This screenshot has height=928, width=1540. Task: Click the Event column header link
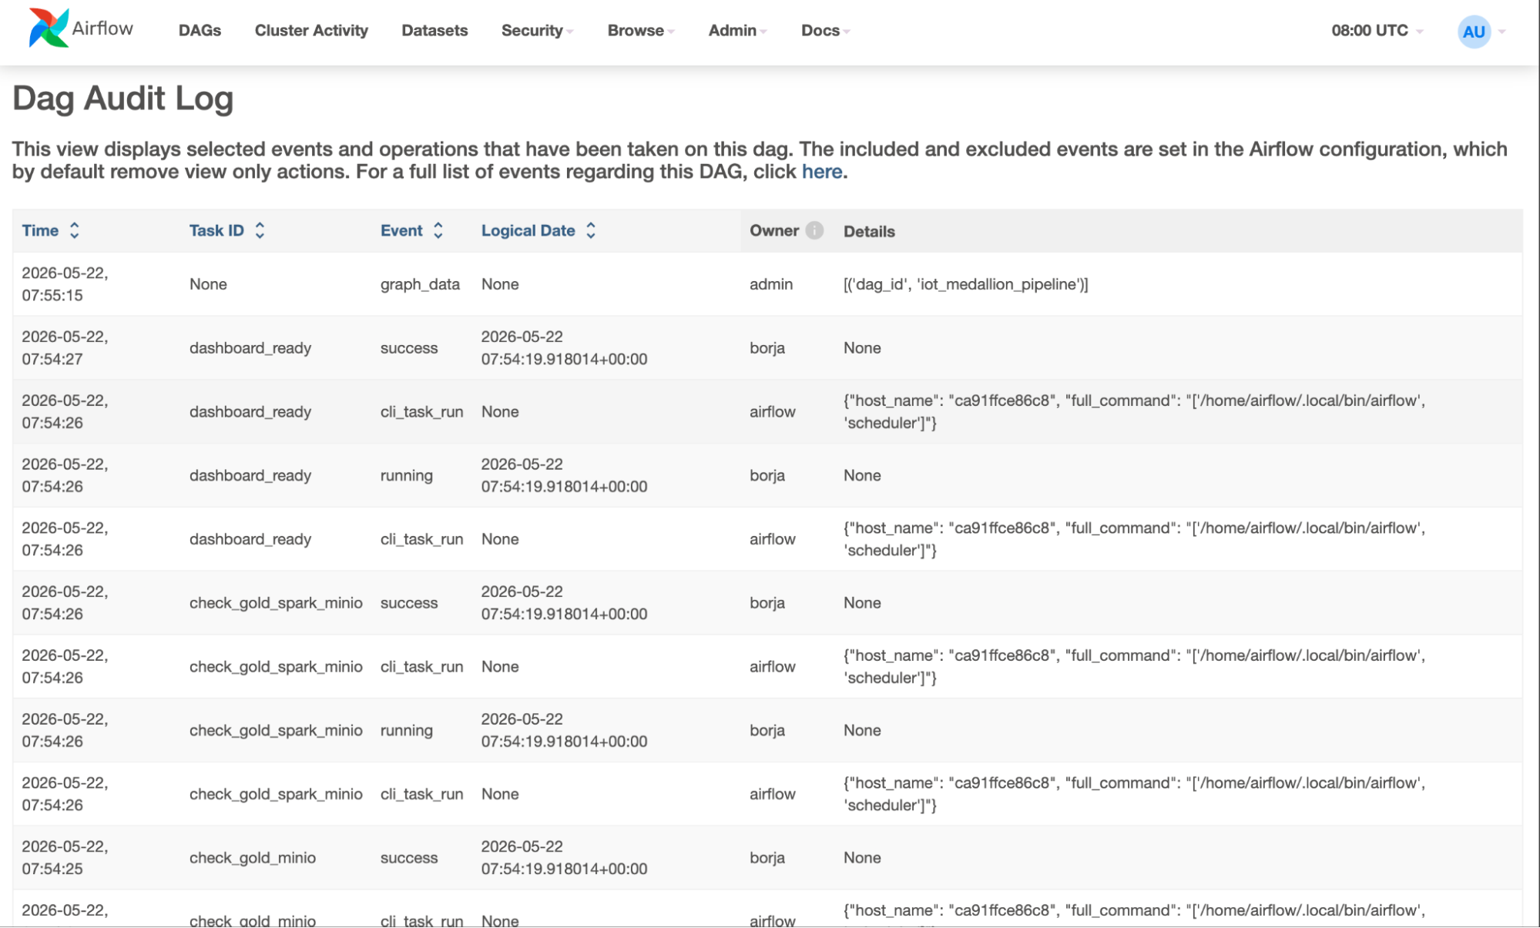pyautogui.click(x=401, y=230)
